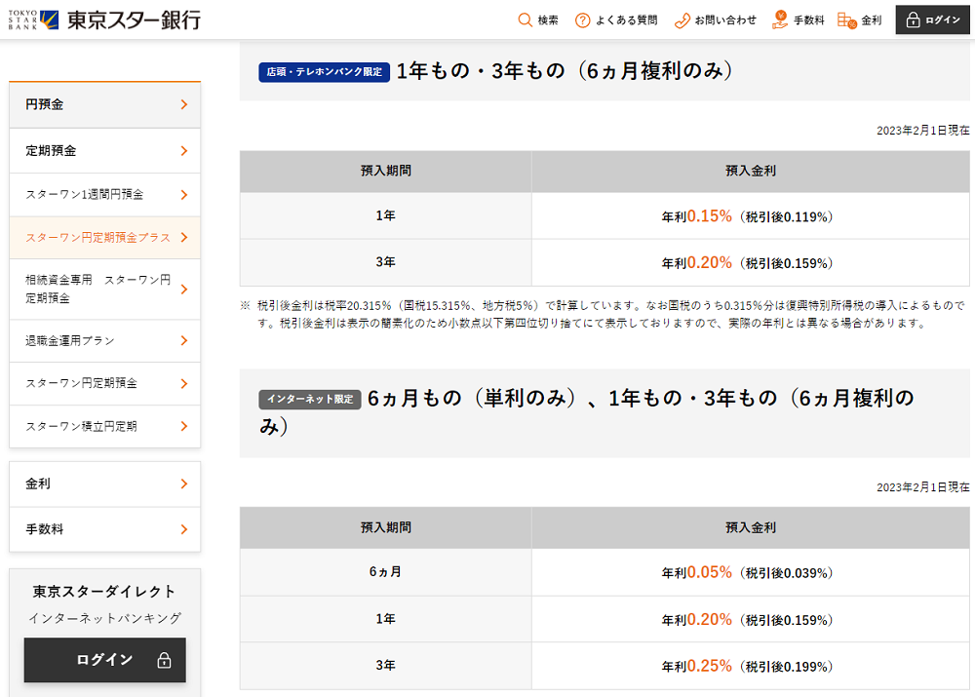Open 金利 in the top header

pos(860,20)
